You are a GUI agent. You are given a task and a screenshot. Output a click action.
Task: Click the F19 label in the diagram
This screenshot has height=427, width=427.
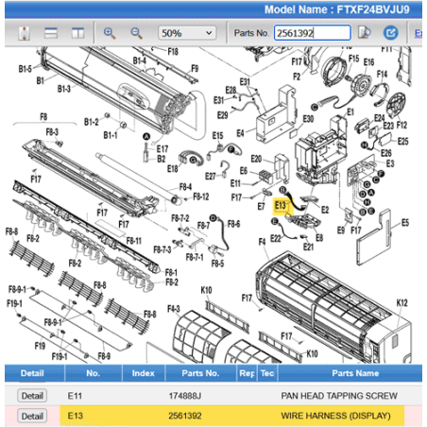coord(40,346)
